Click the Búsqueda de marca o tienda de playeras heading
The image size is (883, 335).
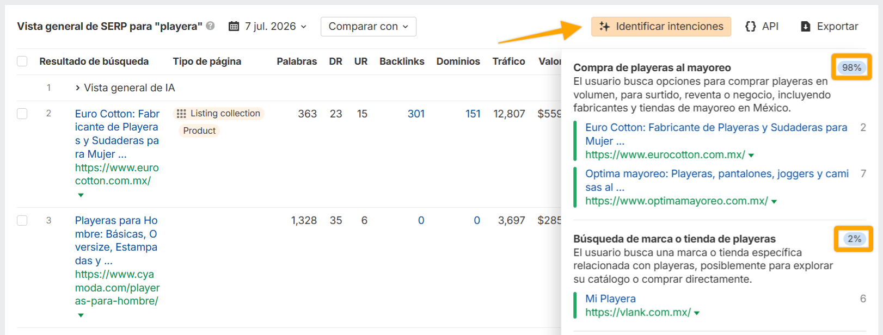[674, 239]
